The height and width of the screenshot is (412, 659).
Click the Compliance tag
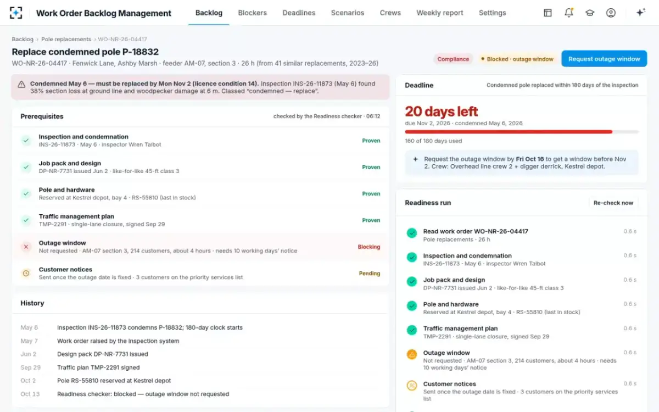pyautogui.click(x=453, y=59)
